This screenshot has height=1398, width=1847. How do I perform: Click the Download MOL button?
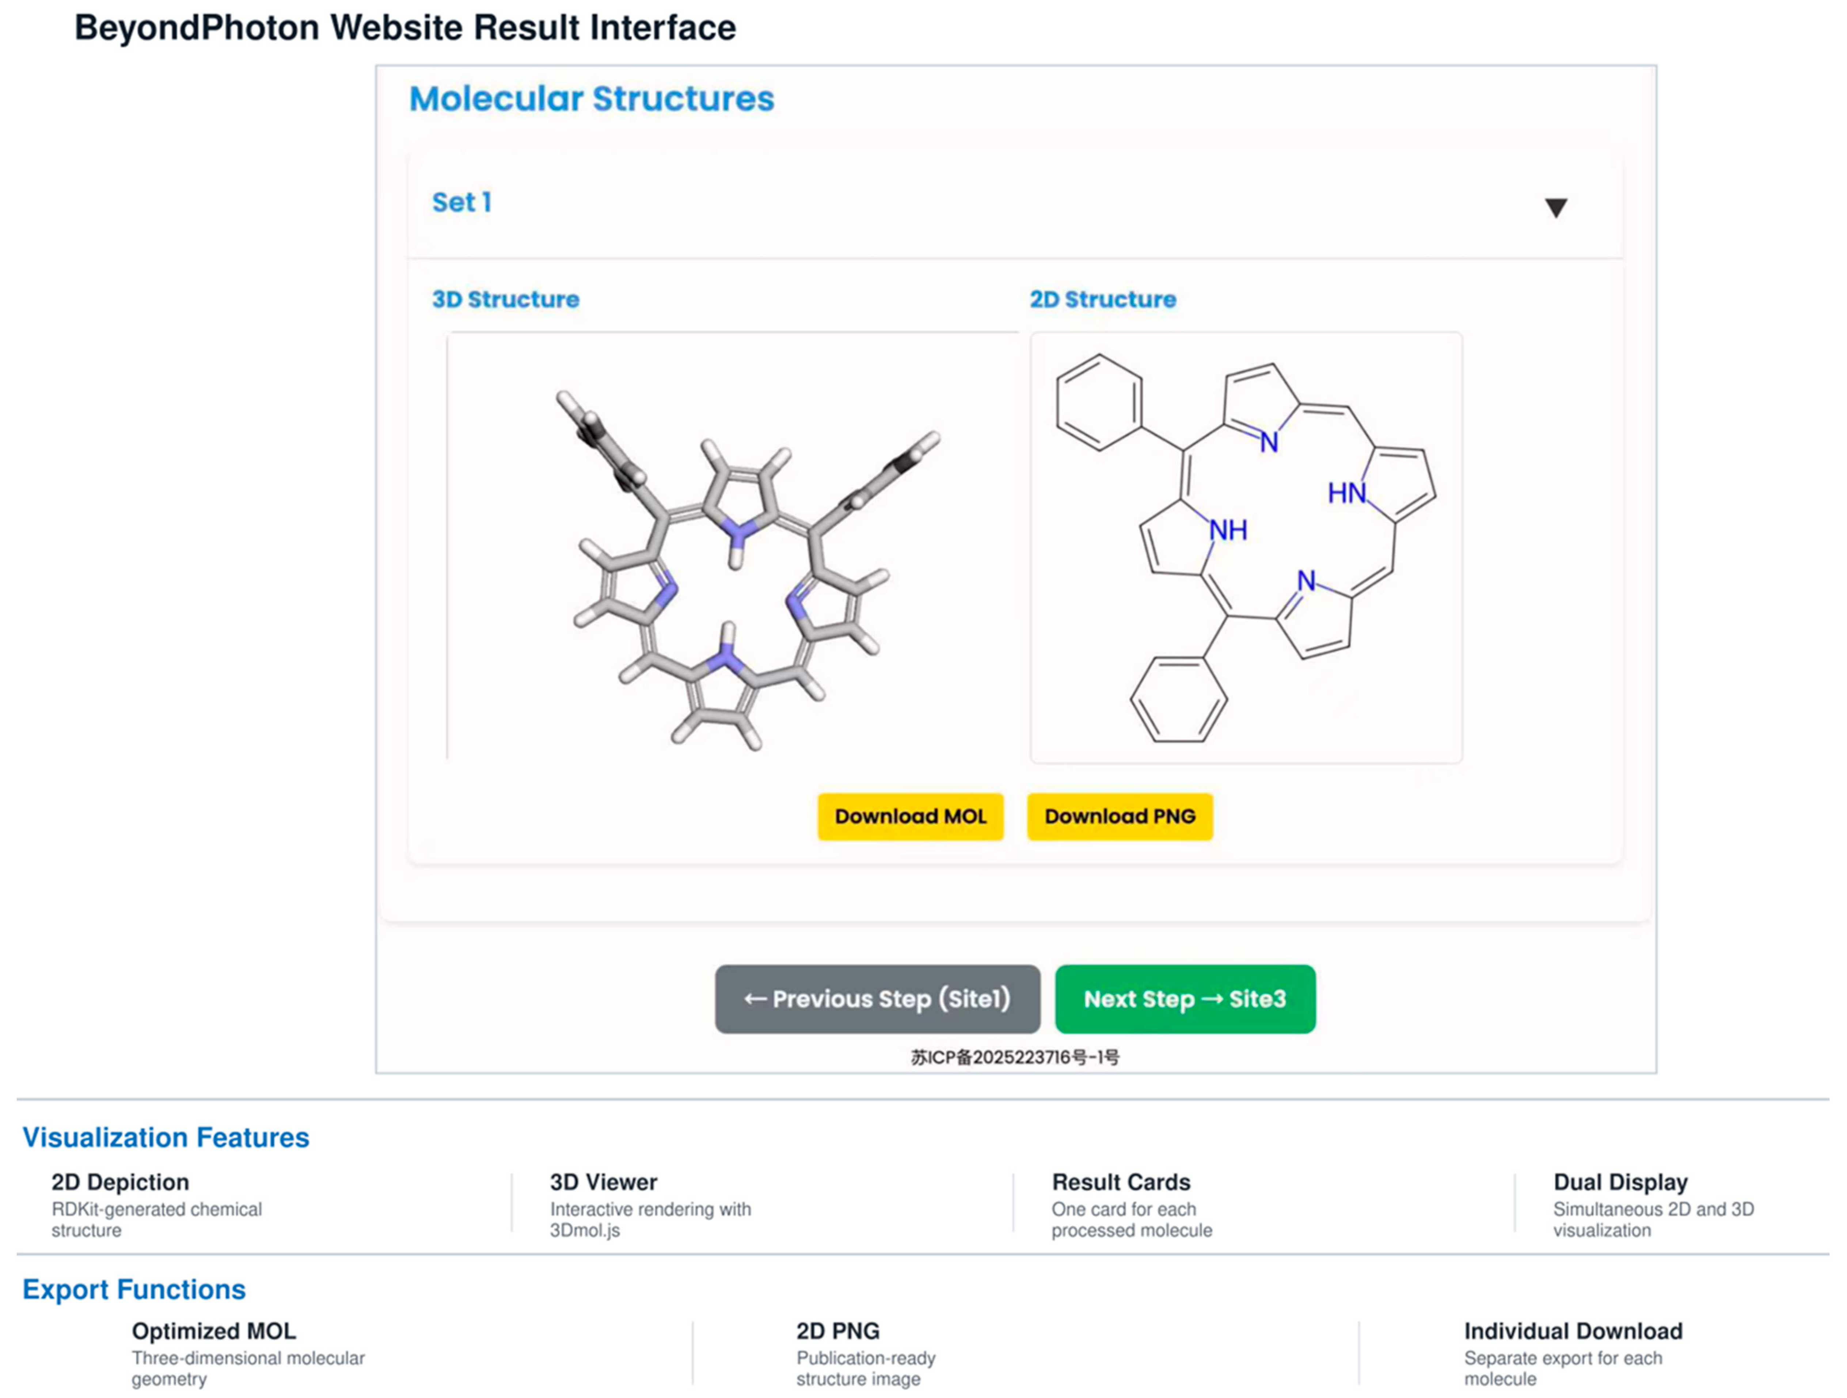(x=910, y=816)
